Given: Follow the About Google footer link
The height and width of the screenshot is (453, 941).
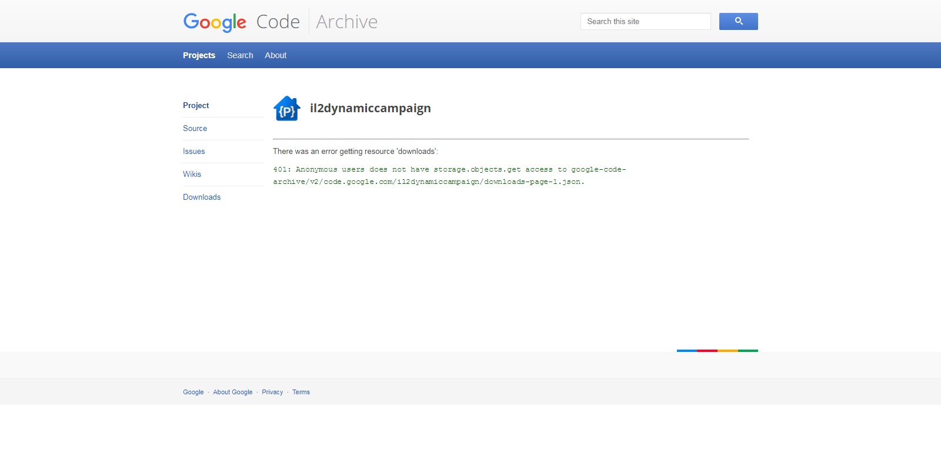Looking at the screenshot, I should [233, 392].
